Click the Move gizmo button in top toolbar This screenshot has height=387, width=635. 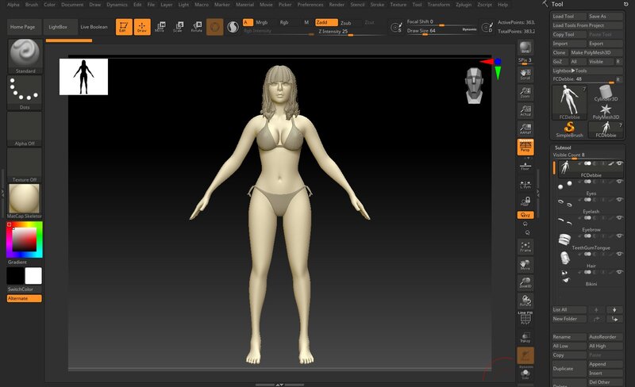coord(160,27)
